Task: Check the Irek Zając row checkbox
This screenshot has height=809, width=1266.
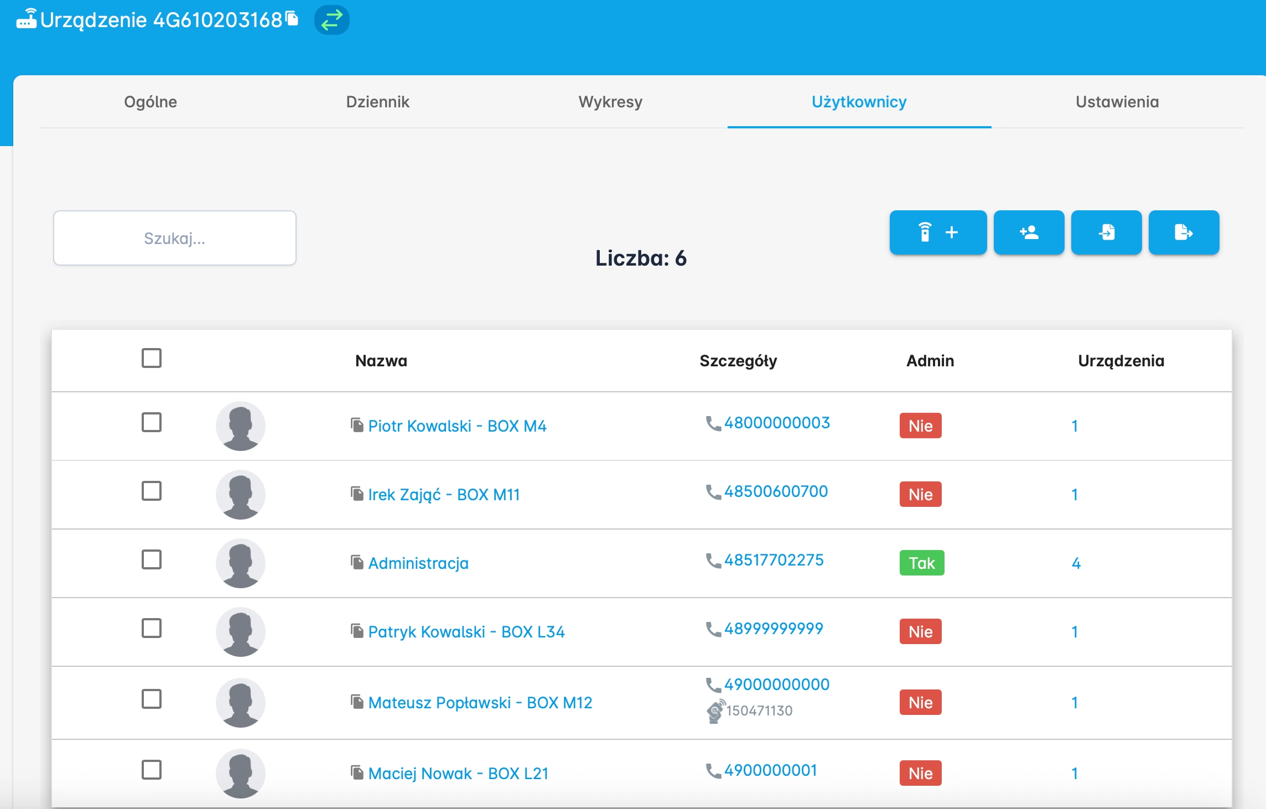Action: coord(152,491)
